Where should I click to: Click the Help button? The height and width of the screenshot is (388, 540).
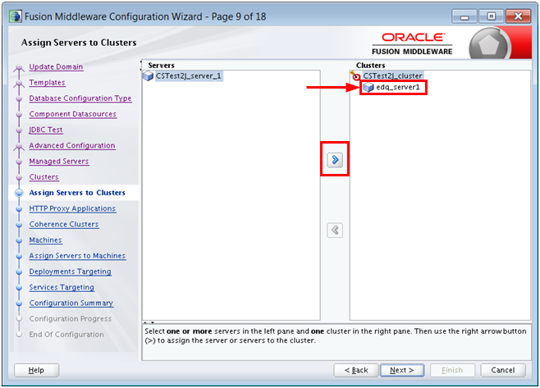pyautogui.click(x=36, y=370)
